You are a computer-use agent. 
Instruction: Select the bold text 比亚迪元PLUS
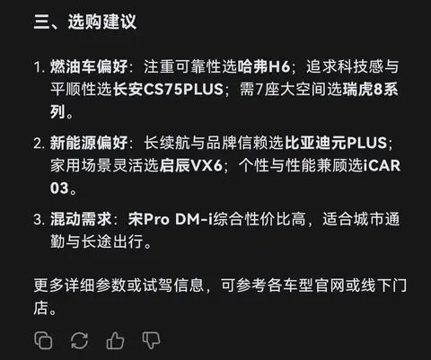click(336, 143)
